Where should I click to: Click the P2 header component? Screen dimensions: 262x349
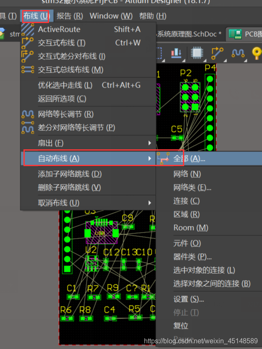point(190,97)
